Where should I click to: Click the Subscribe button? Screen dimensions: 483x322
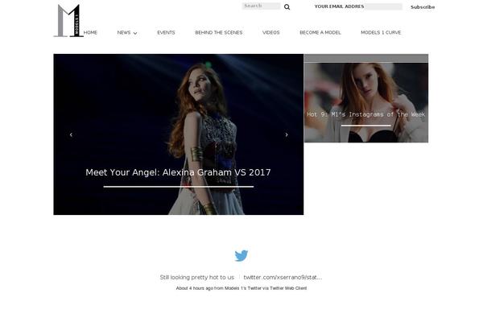pyautogui.click(x=423, y=6)
